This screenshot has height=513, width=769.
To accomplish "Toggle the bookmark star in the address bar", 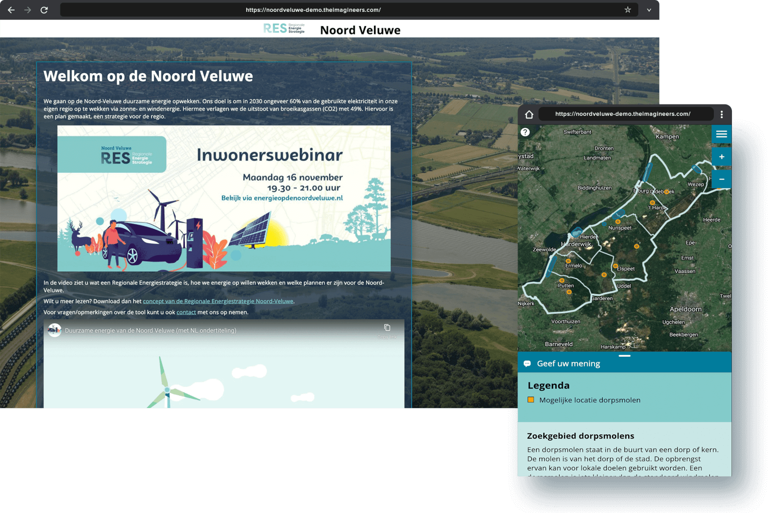I will click(628, 9).
